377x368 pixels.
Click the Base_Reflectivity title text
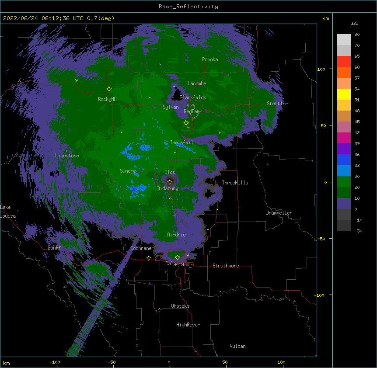(188, 7)
